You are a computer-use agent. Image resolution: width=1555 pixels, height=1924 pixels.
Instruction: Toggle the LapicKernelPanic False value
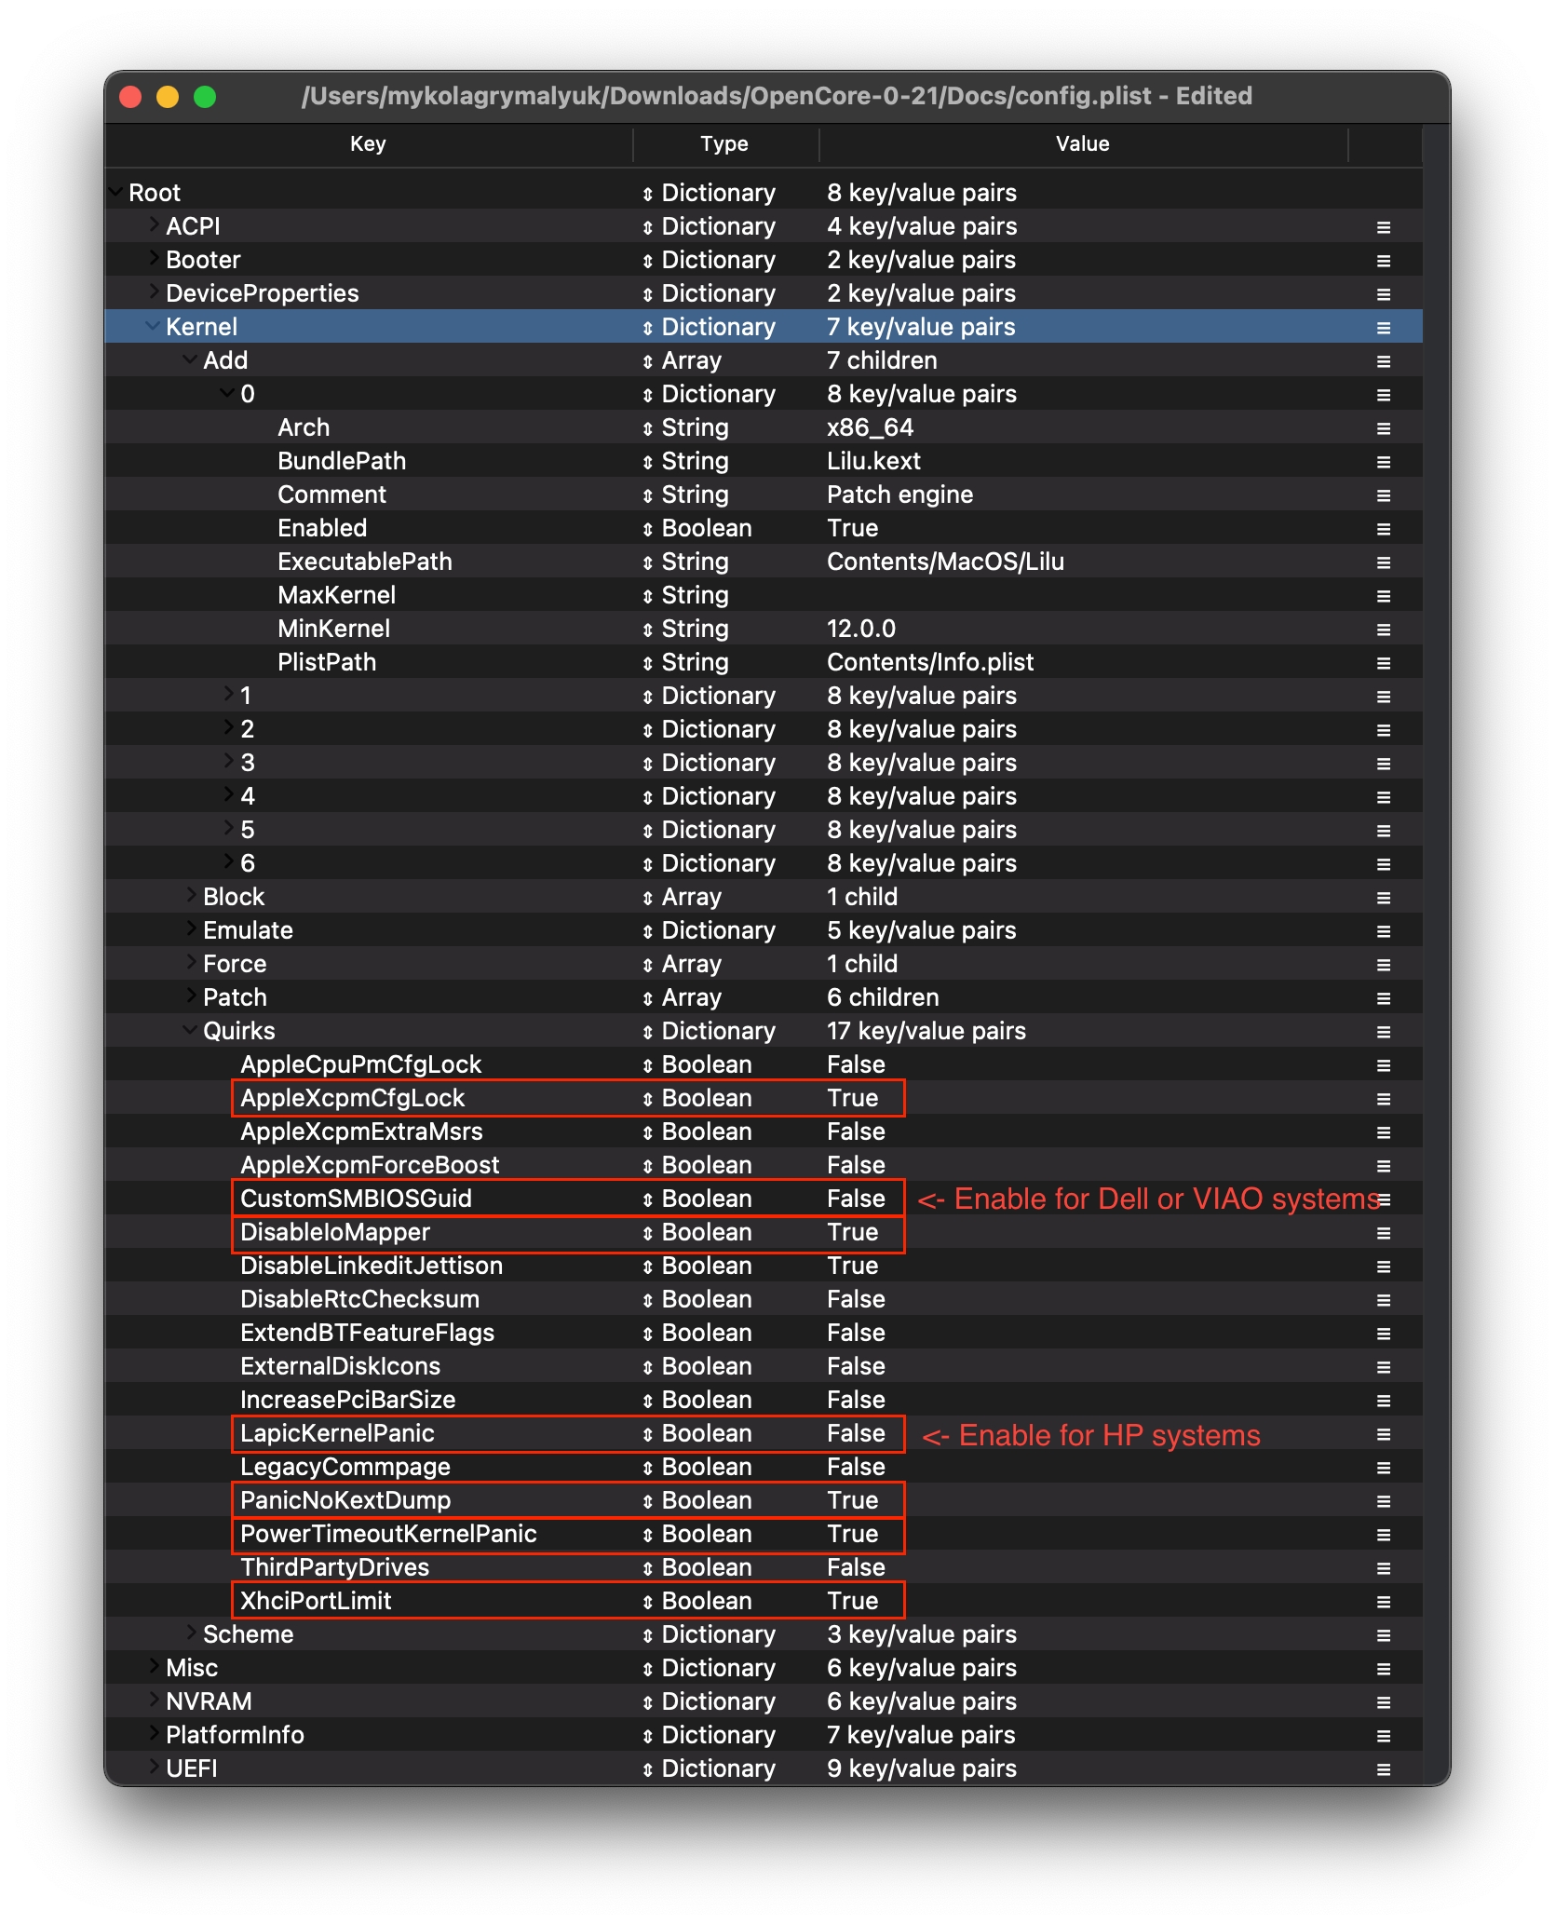click(856, 1434)
